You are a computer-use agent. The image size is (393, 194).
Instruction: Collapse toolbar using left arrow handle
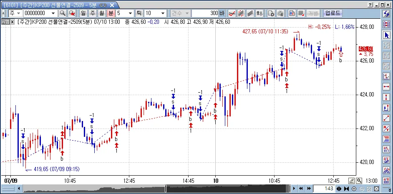pyautogui.click(x=3, y=13)
